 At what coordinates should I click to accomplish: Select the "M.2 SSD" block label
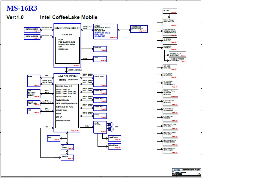(31, 102)
